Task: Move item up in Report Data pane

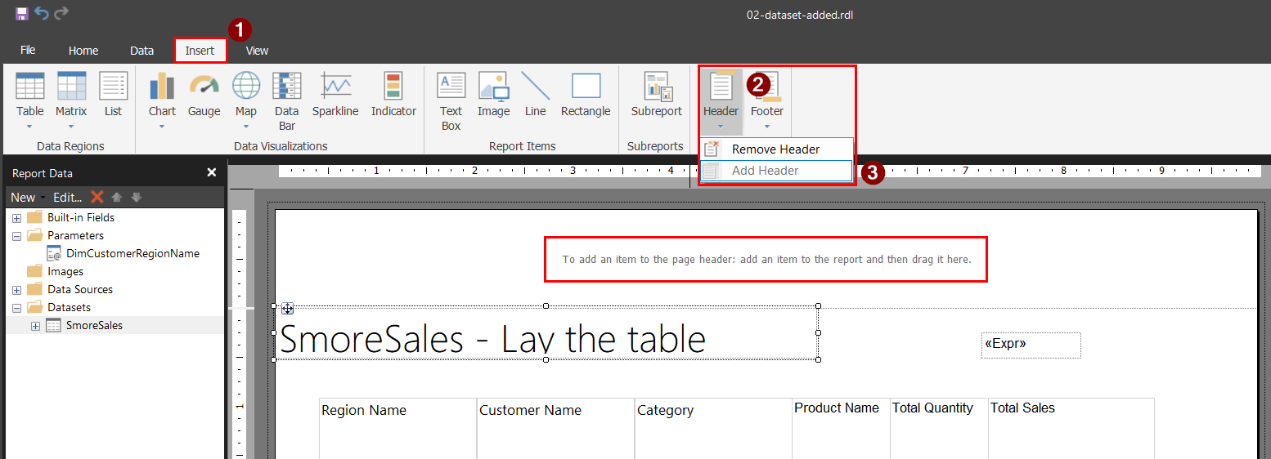Action: 117,197
